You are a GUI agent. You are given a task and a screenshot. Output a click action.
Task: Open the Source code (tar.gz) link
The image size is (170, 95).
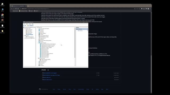coord(47,79)
